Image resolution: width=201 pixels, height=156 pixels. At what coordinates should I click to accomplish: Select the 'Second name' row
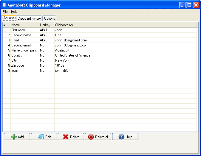[100, 35]
